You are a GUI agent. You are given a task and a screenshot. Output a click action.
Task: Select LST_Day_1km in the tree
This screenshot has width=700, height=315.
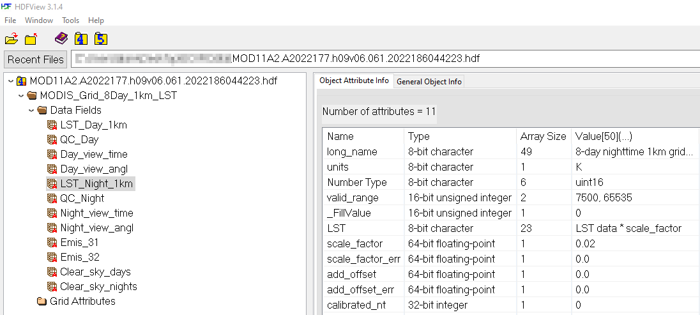tap(94, 125)
